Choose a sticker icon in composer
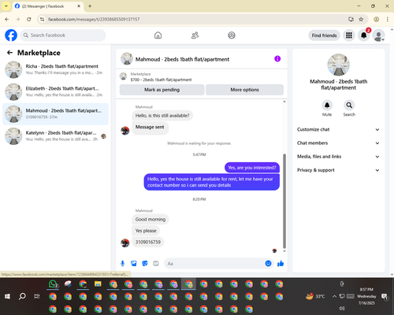This screenshot has width=394, height=315. pyautogui.click(x=145, y=263)
